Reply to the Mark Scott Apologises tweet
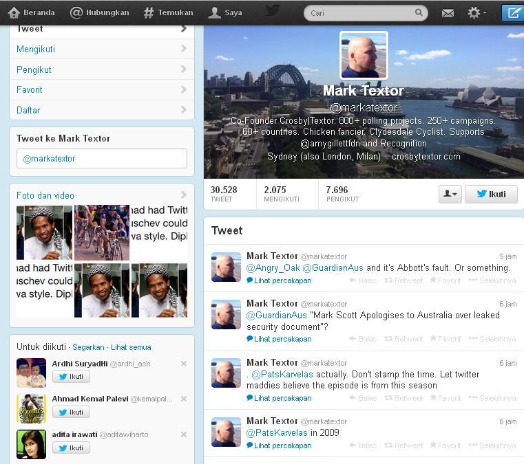 click(x=363, y=339)
